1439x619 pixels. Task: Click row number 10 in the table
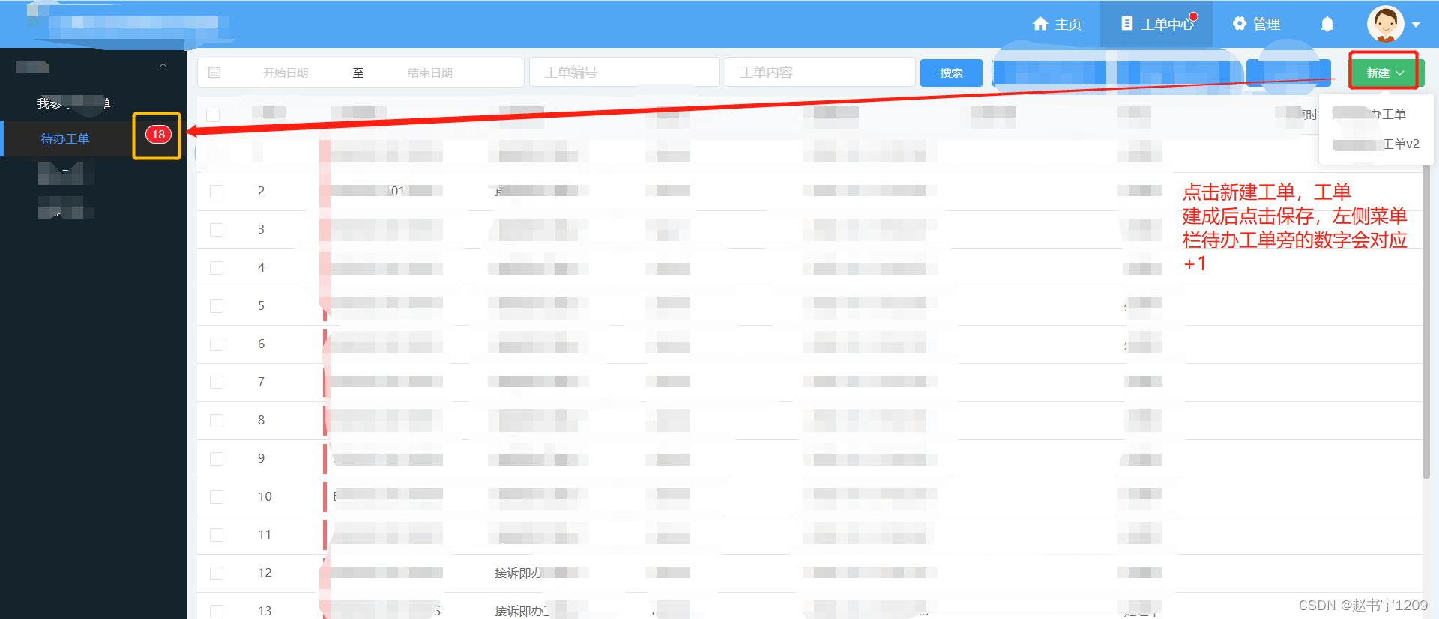(265, 496)
